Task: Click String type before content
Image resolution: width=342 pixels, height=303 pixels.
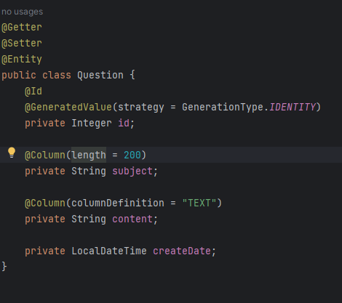Action: 89,219
